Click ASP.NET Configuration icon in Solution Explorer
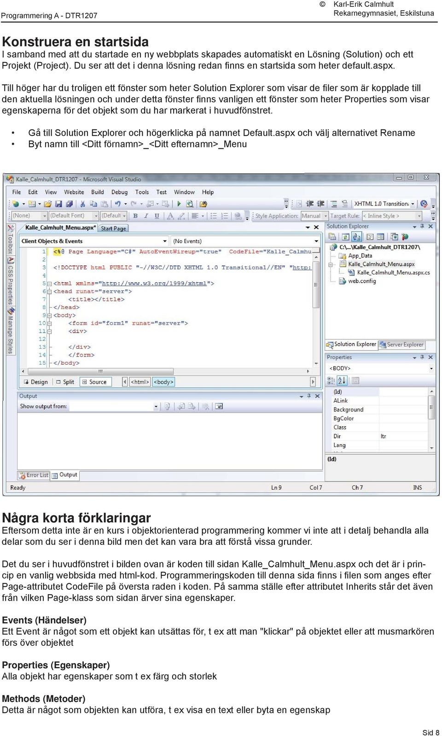 pos(405,237)
